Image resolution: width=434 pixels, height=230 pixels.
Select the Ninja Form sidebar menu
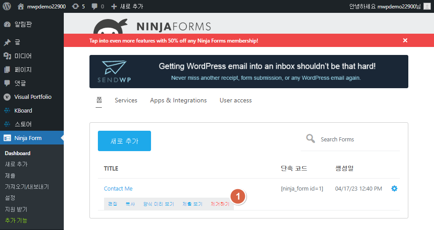32,138
